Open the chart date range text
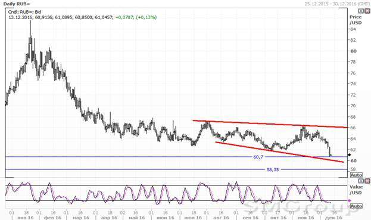Image resolution: width=371 pixels, height=220 pixels. (x=337, y=4)
